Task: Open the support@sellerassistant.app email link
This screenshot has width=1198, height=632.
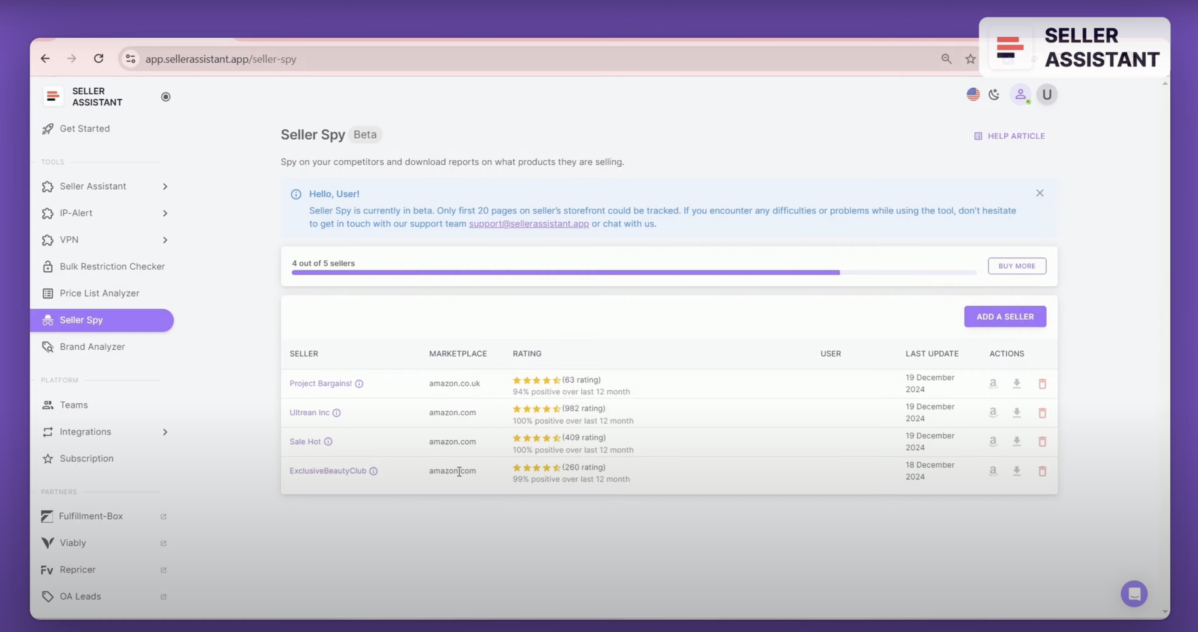Action: [x=528, y=223]
